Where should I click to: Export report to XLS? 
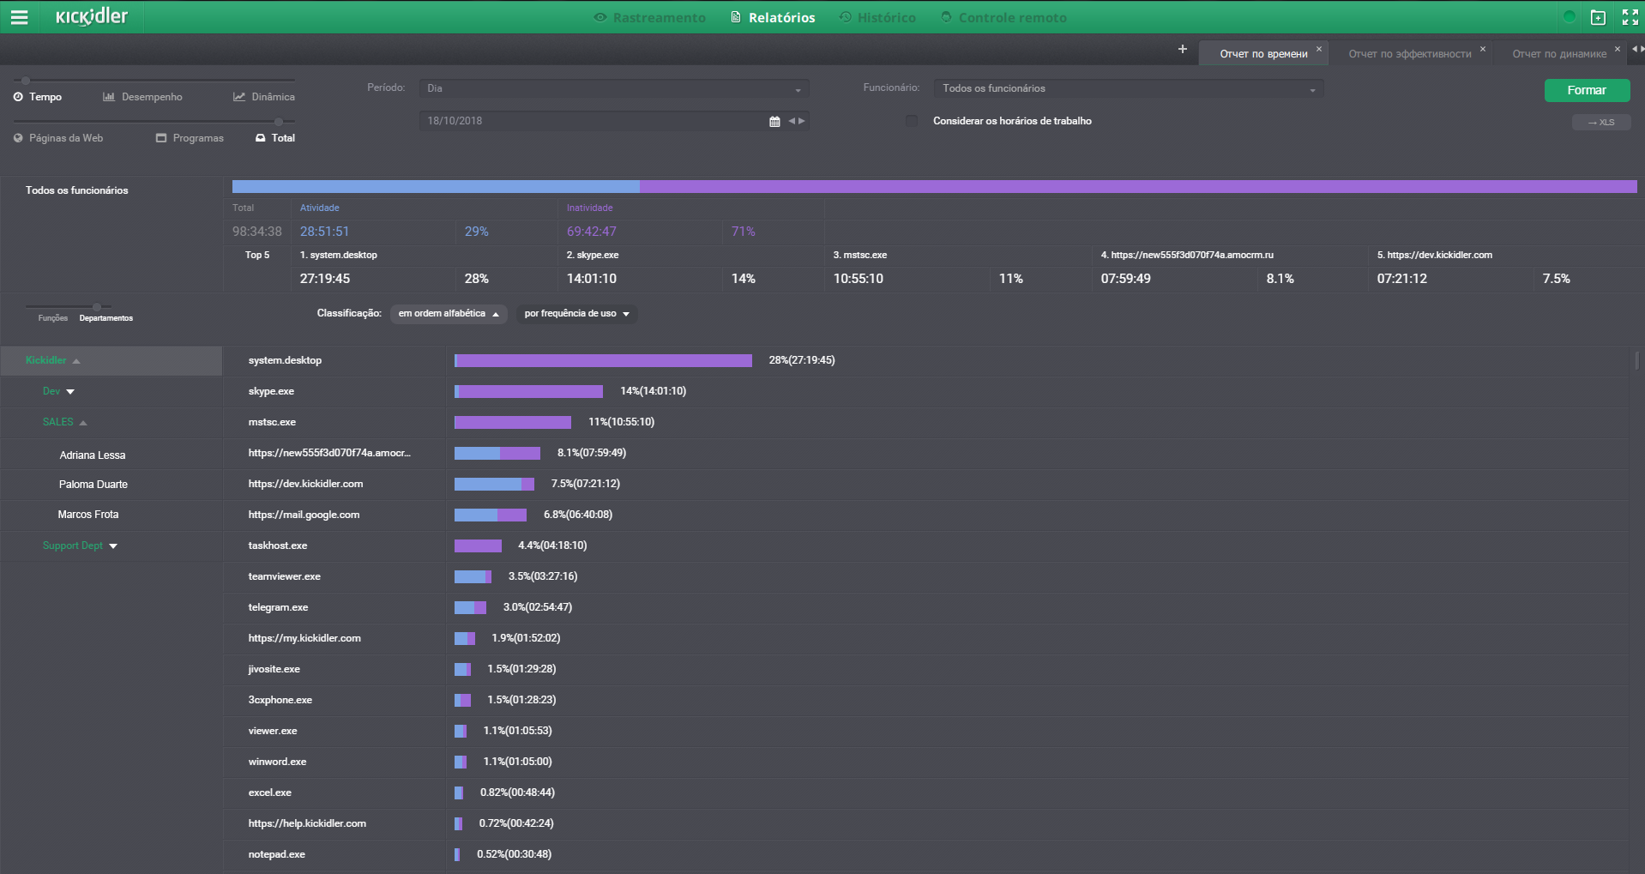pyautogui.click(x=1601, y=123)
